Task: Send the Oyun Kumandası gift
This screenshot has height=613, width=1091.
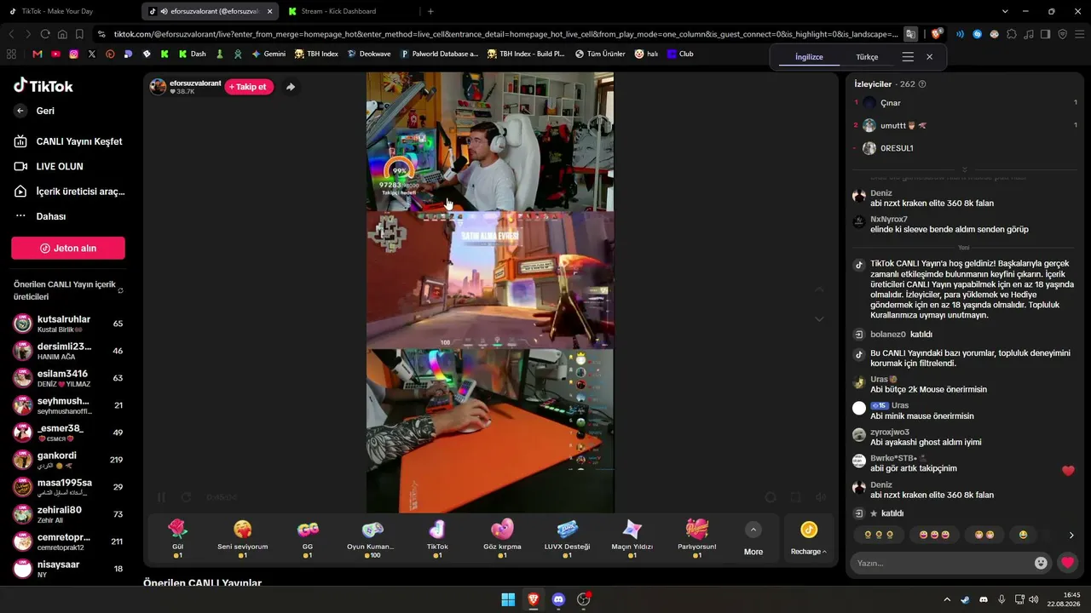Action: coord(372,538)
